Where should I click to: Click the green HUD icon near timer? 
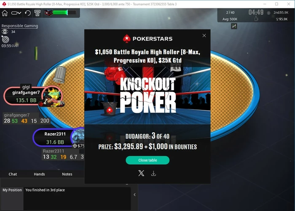coord(234,26)
